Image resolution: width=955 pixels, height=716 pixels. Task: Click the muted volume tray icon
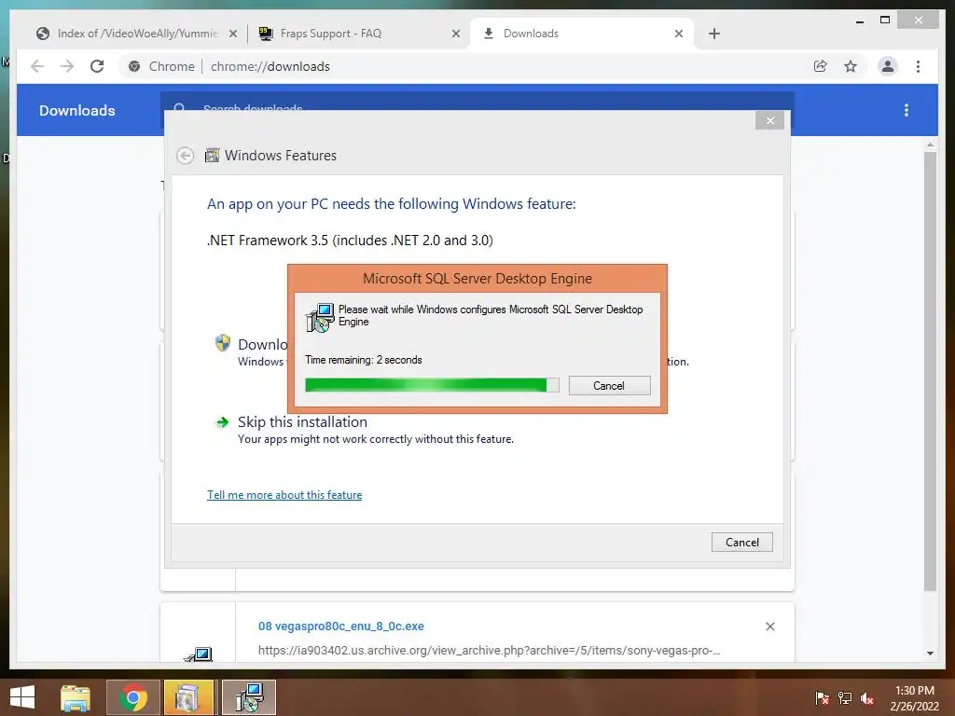867,698
